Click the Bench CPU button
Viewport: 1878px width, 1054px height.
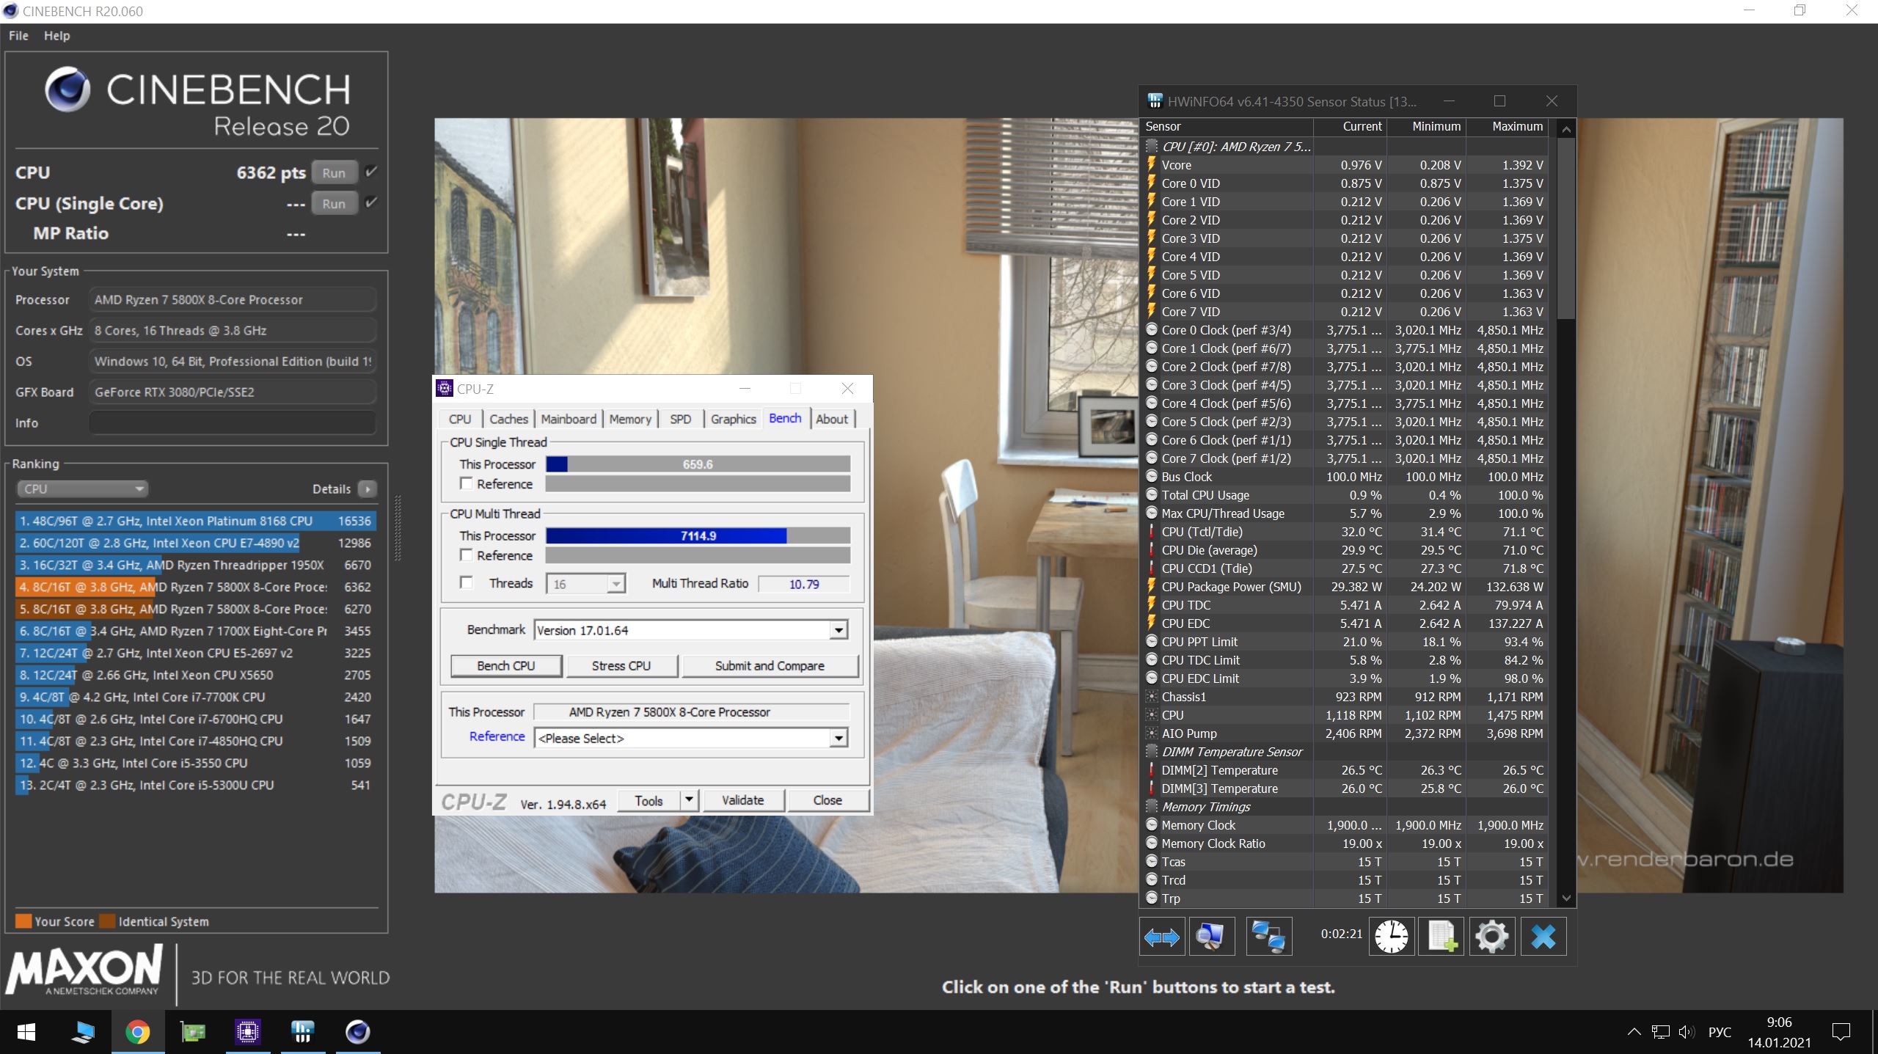coord(506,665)
